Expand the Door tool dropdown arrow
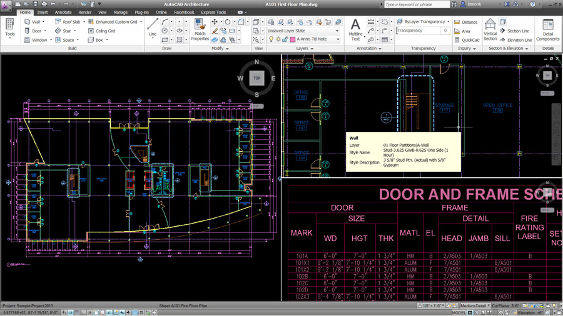563x316 pixels. [45, 31]
